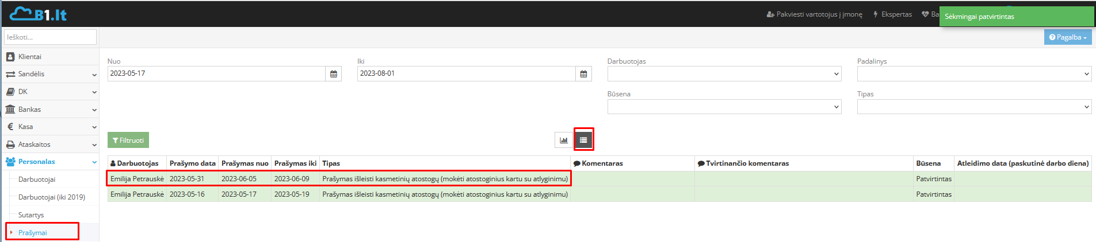This screenshot has width=1096, height=242.
Task: Open the Darbuotojas dropdown filter
Action: (x=724, y=74)
